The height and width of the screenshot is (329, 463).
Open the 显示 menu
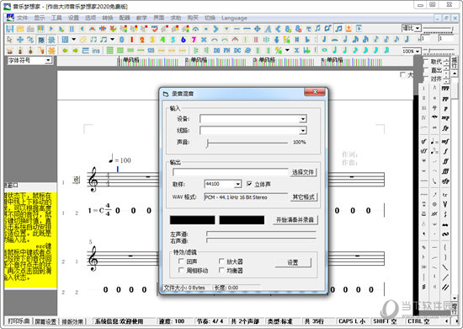(40, 18)
